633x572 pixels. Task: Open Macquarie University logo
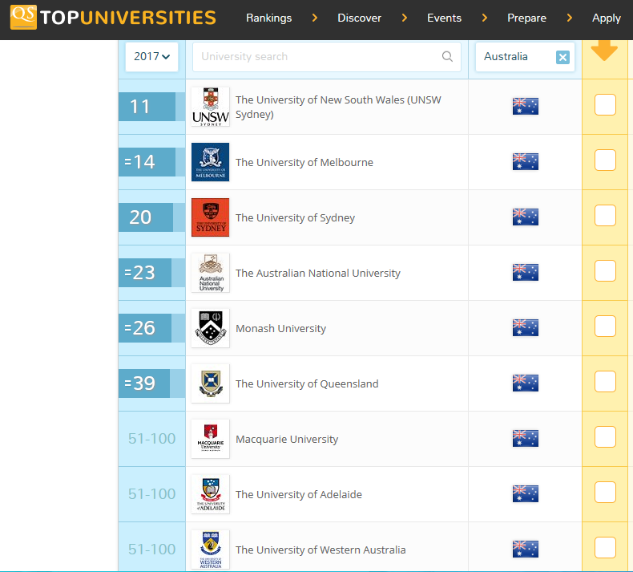[x=210, y=439]
